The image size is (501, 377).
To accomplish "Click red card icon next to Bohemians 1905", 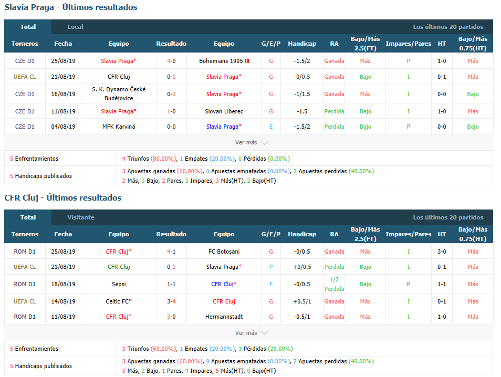I will pyautogui.click(x=247, y=61).
